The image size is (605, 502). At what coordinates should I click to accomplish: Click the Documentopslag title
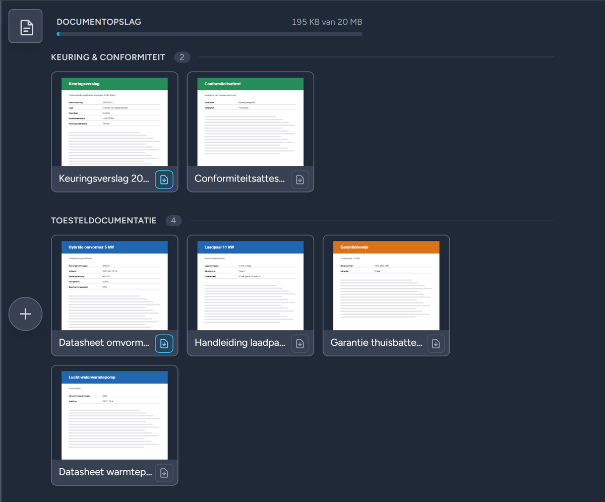(x=99, y=22)
